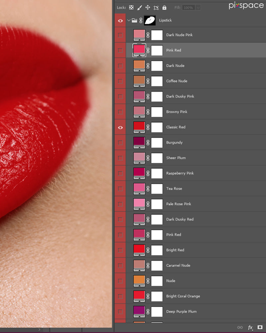Click the lock transparent pixels icon
Image resolution: width=266 pixels, height=333 pixels.
131,7
